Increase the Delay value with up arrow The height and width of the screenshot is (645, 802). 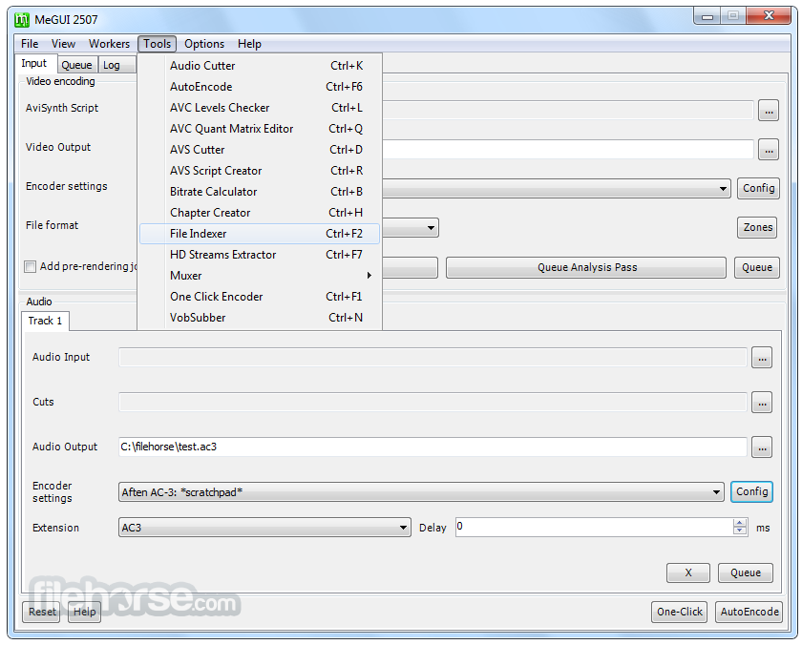click(x=740, y=523)
